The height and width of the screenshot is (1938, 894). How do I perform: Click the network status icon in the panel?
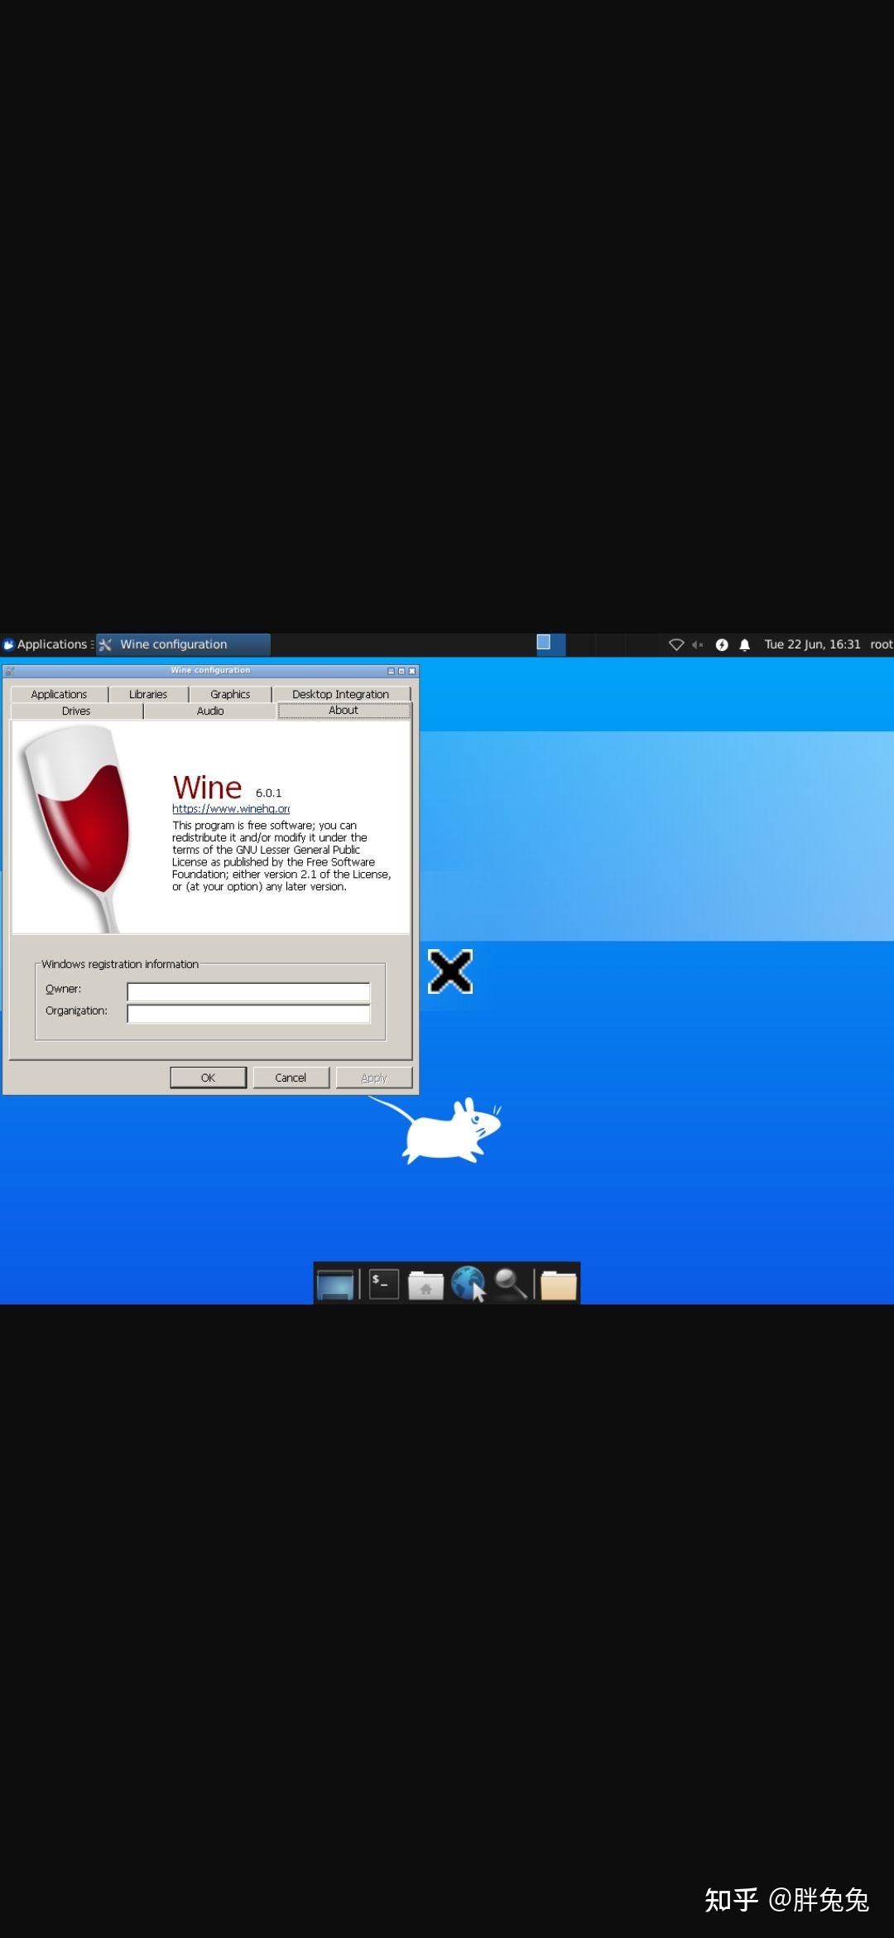[x=676, y=645]
